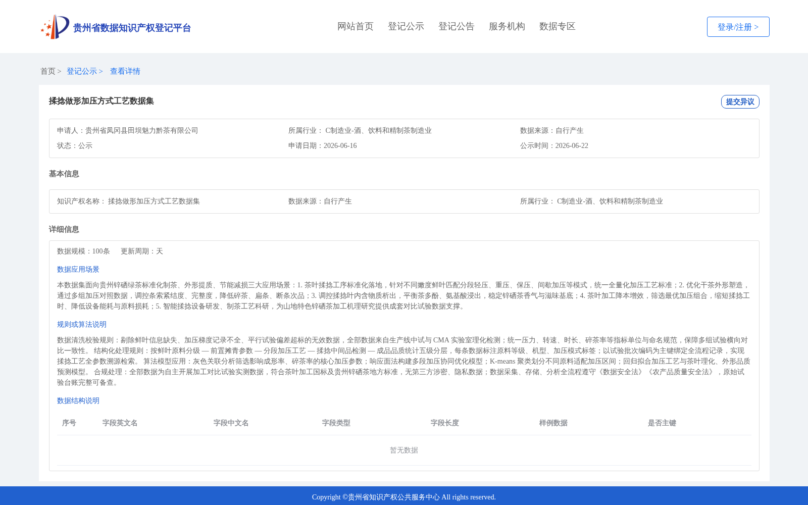Click the 登记公示 breadcrumb link
Viewport: 808px width, 505px height.
click(82, 71)
